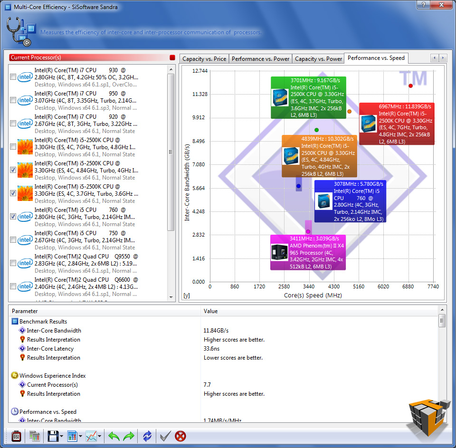Open the bar chart report dropdown arrow

pos(80,437)
